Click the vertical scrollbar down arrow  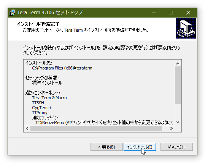(x=178, y=122)
